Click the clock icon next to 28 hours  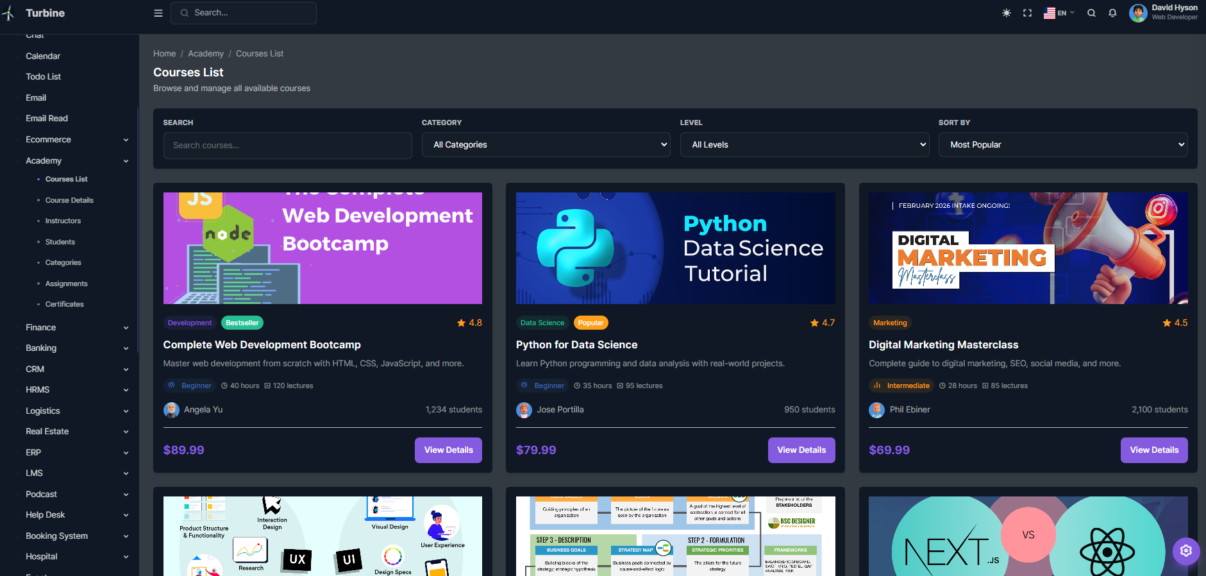[x=942, y=385]
